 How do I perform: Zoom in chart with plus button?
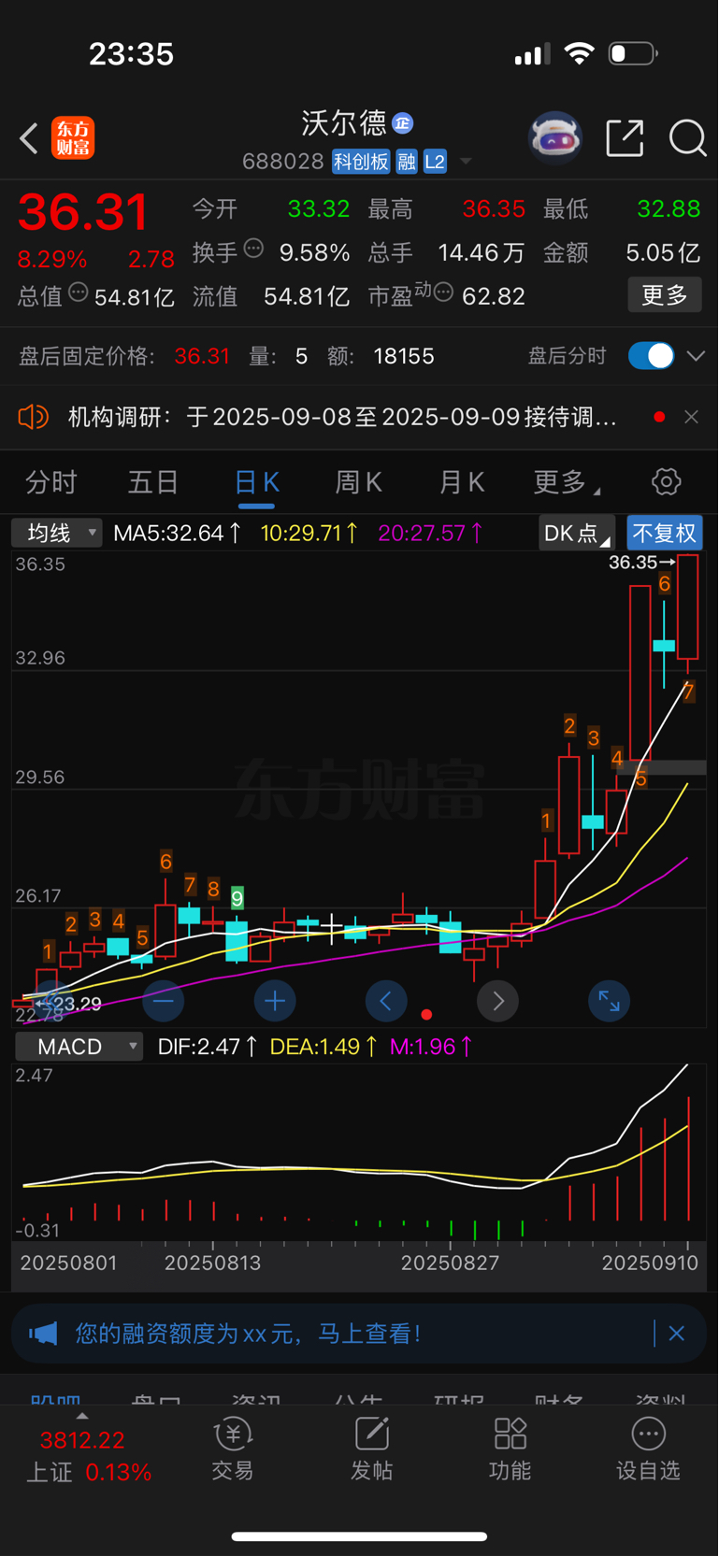click(275, 1001)
